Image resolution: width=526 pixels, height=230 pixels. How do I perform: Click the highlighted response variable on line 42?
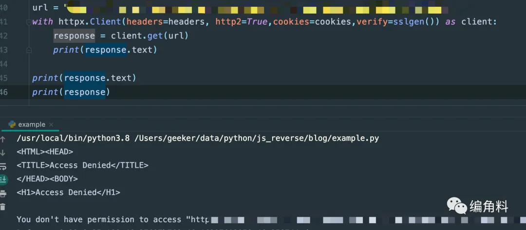74,36
